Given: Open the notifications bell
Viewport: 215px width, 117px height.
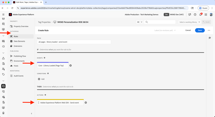Looking at the screenshot, I should point(200,15).
